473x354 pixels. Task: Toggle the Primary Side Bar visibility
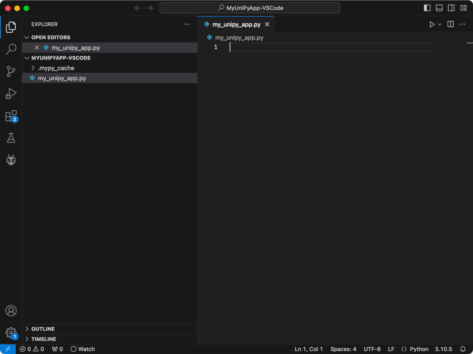[x=427, y=8]
